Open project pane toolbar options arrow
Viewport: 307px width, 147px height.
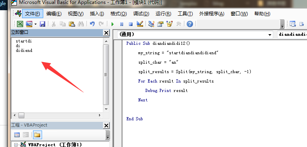click(108, 135)
